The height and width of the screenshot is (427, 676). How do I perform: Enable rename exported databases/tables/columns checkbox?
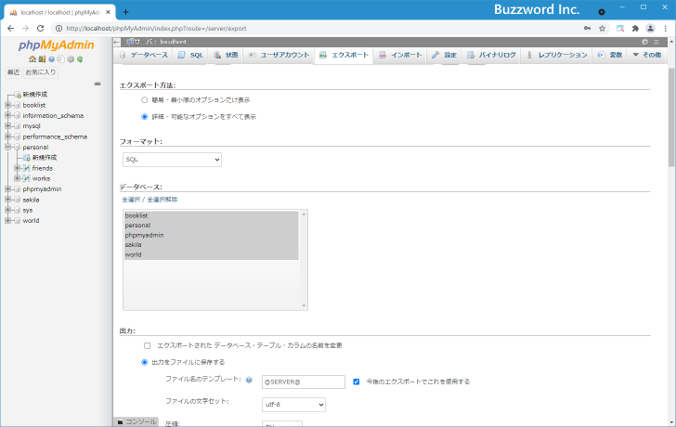coord(148,345)
